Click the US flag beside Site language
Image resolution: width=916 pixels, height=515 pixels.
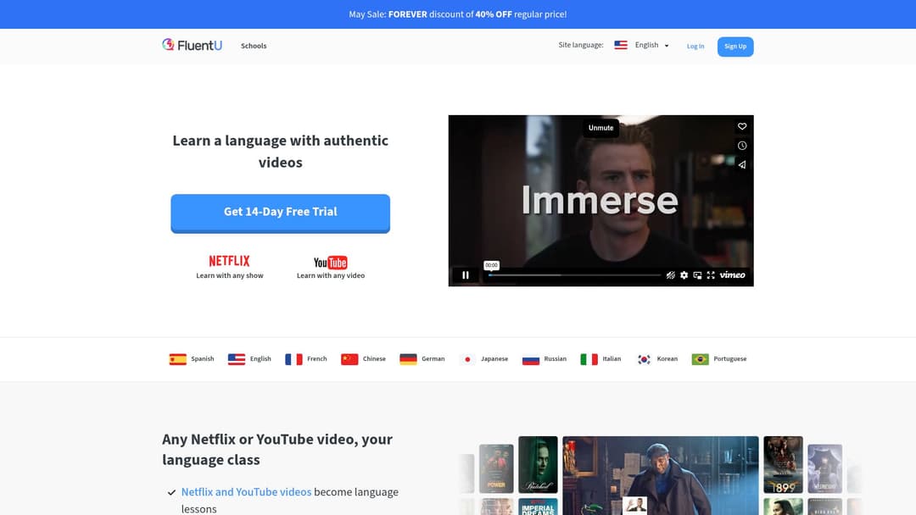[x=621, y=45]
